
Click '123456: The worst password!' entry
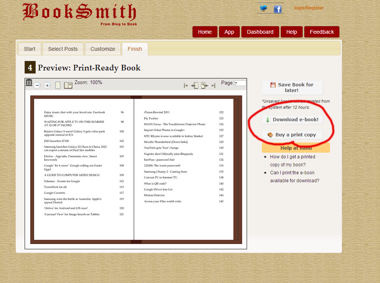[x=162, y=166]
